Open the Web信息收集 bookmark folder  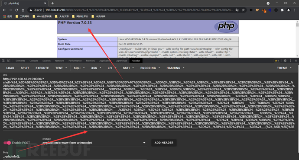(42, 16)
